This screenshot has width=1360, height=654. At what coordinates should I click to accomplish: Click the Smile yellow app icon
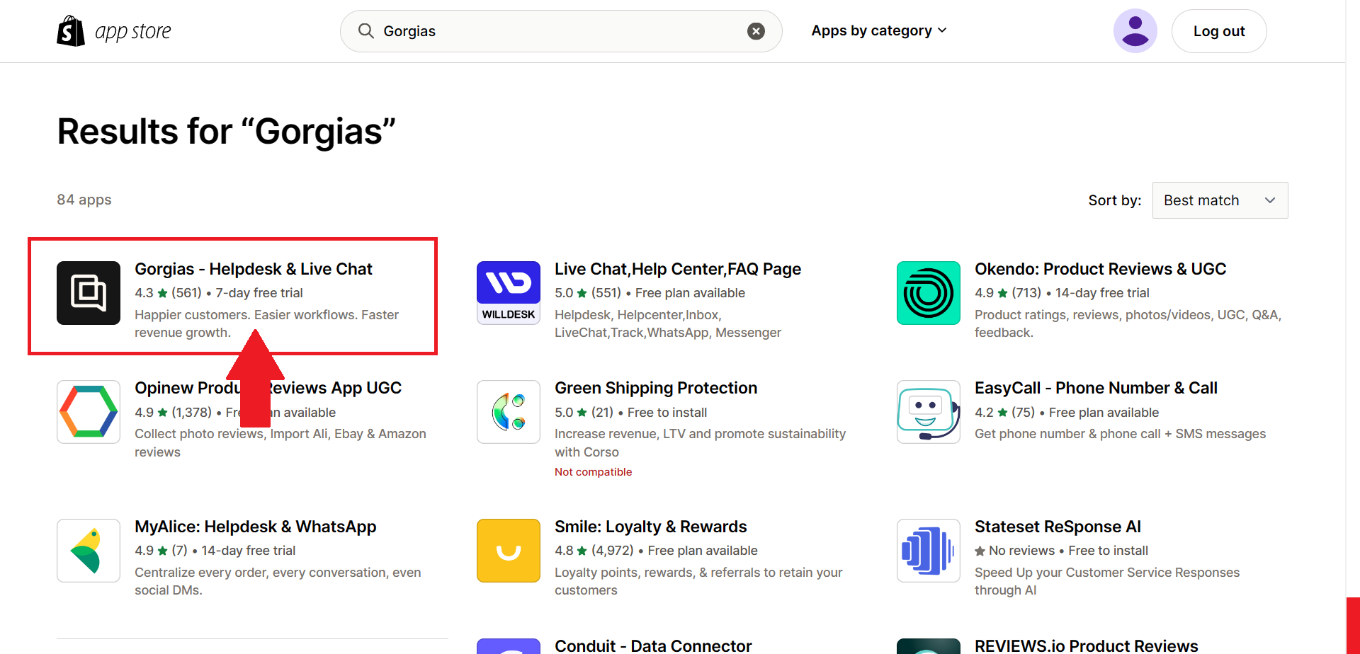pyautogui.click(x=509, y=551)
